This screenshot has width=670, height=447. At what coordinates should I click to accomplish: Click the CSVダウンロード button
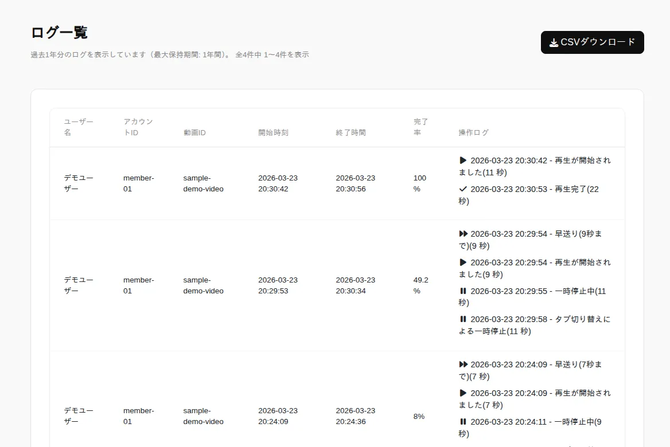(592, 42)
